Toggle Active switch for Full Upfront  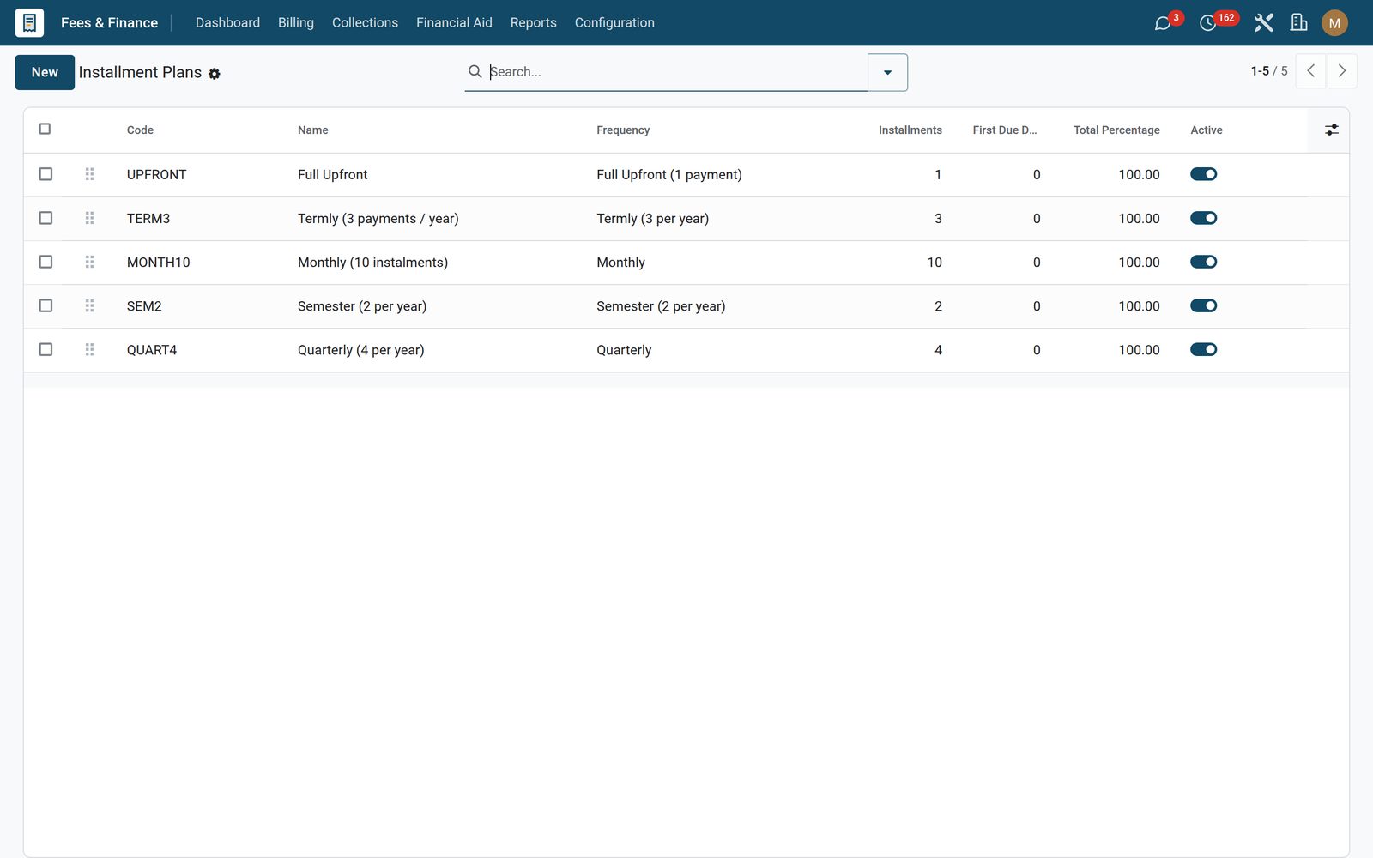pos(1203,174)
